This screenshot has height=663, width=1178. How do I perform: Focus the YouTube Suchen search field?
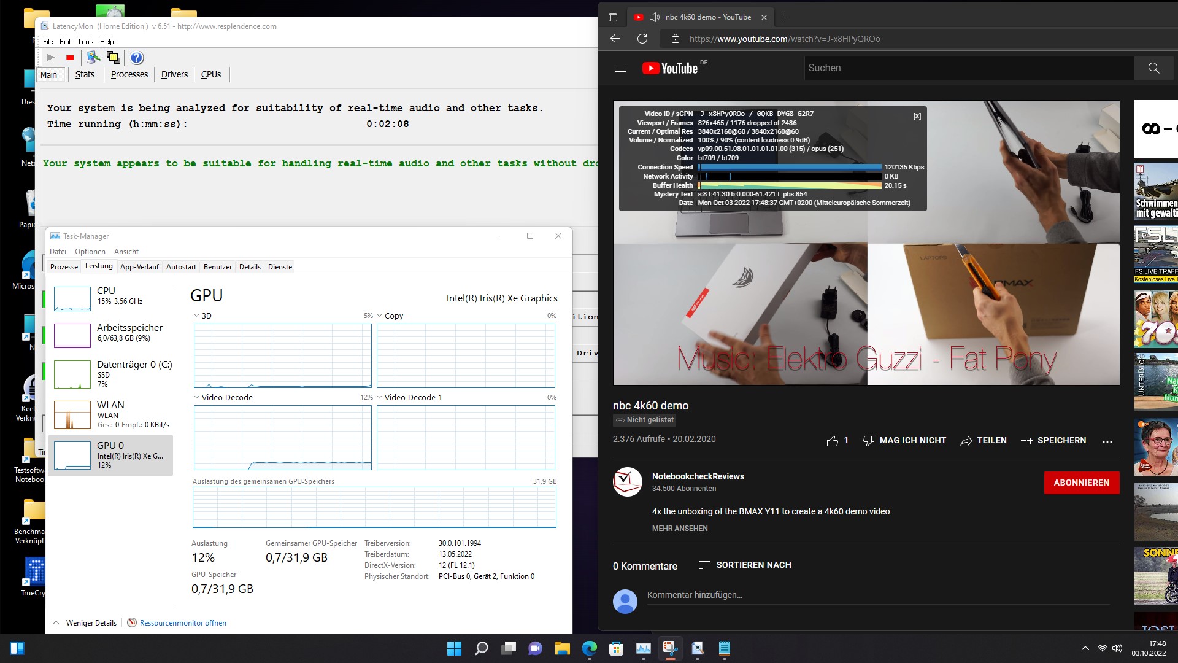click(x=969, y=68)
